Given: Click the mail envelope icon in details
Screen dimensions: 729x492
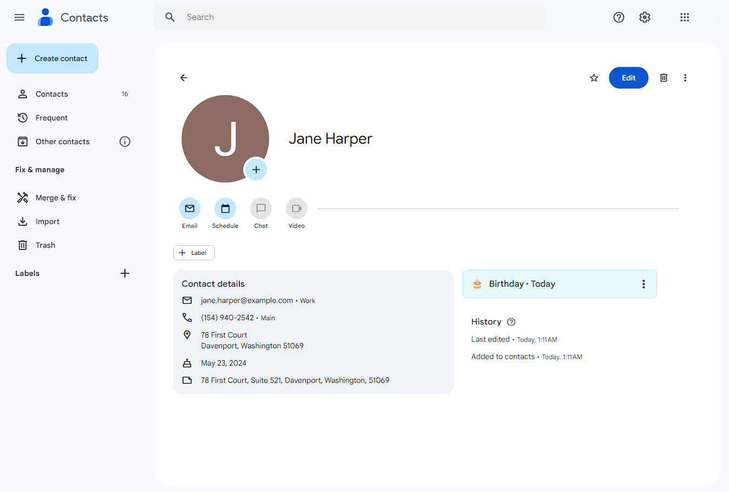Looking at the screenshot, I should point(187,300).
